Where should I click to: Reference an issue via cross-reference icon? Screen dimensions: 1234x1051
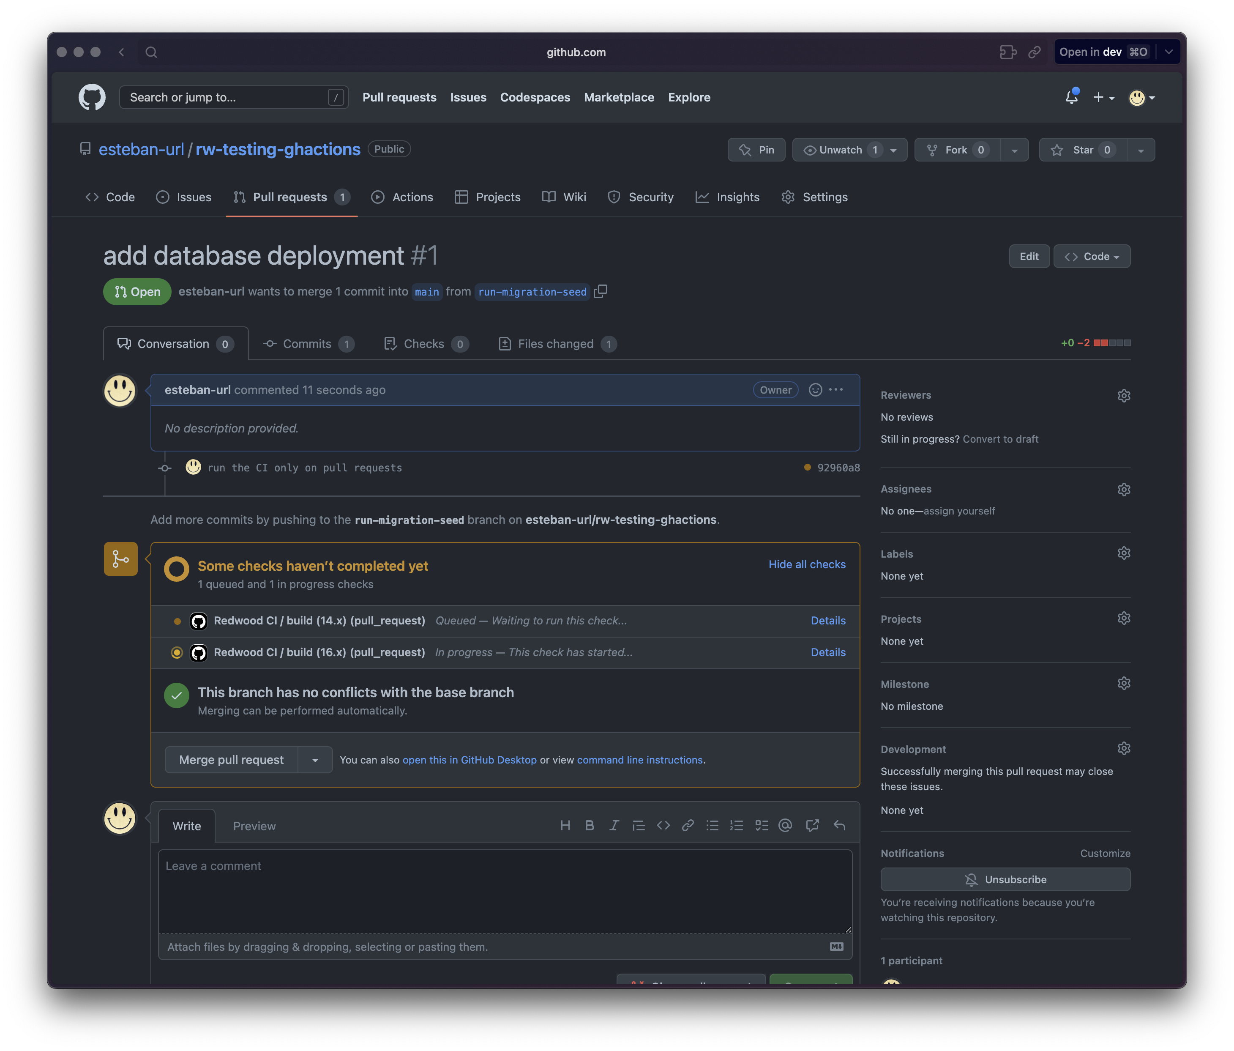(812, 825)
